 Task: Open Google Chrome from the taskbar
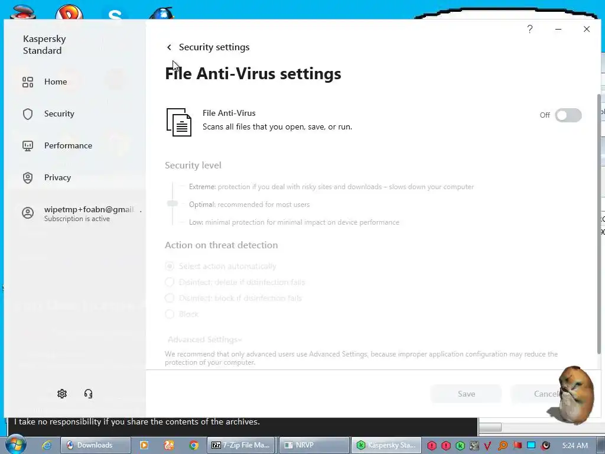[194, 445]
